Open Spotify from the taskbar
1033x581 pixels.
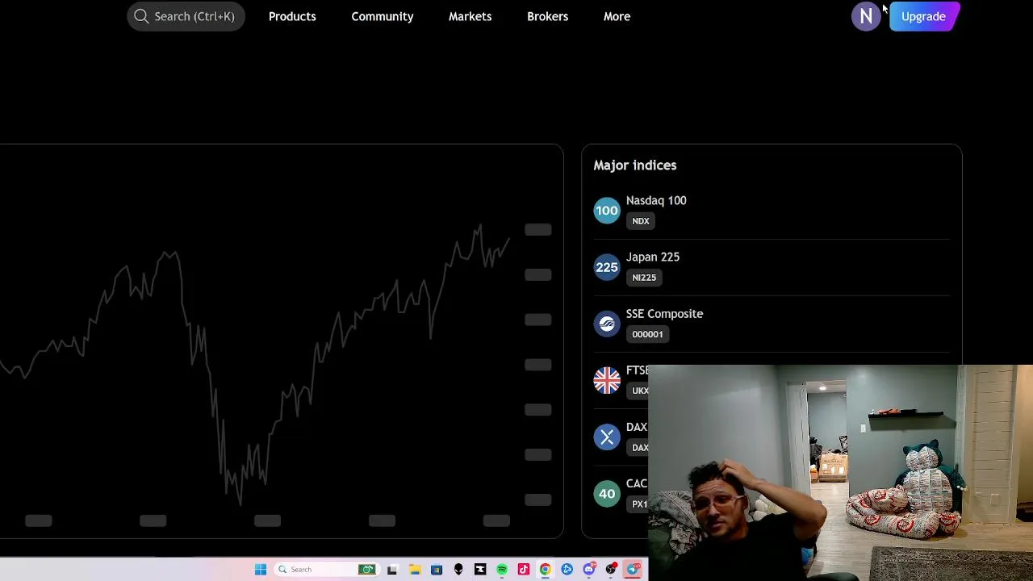pyautogui.click(x=502, y=569)
